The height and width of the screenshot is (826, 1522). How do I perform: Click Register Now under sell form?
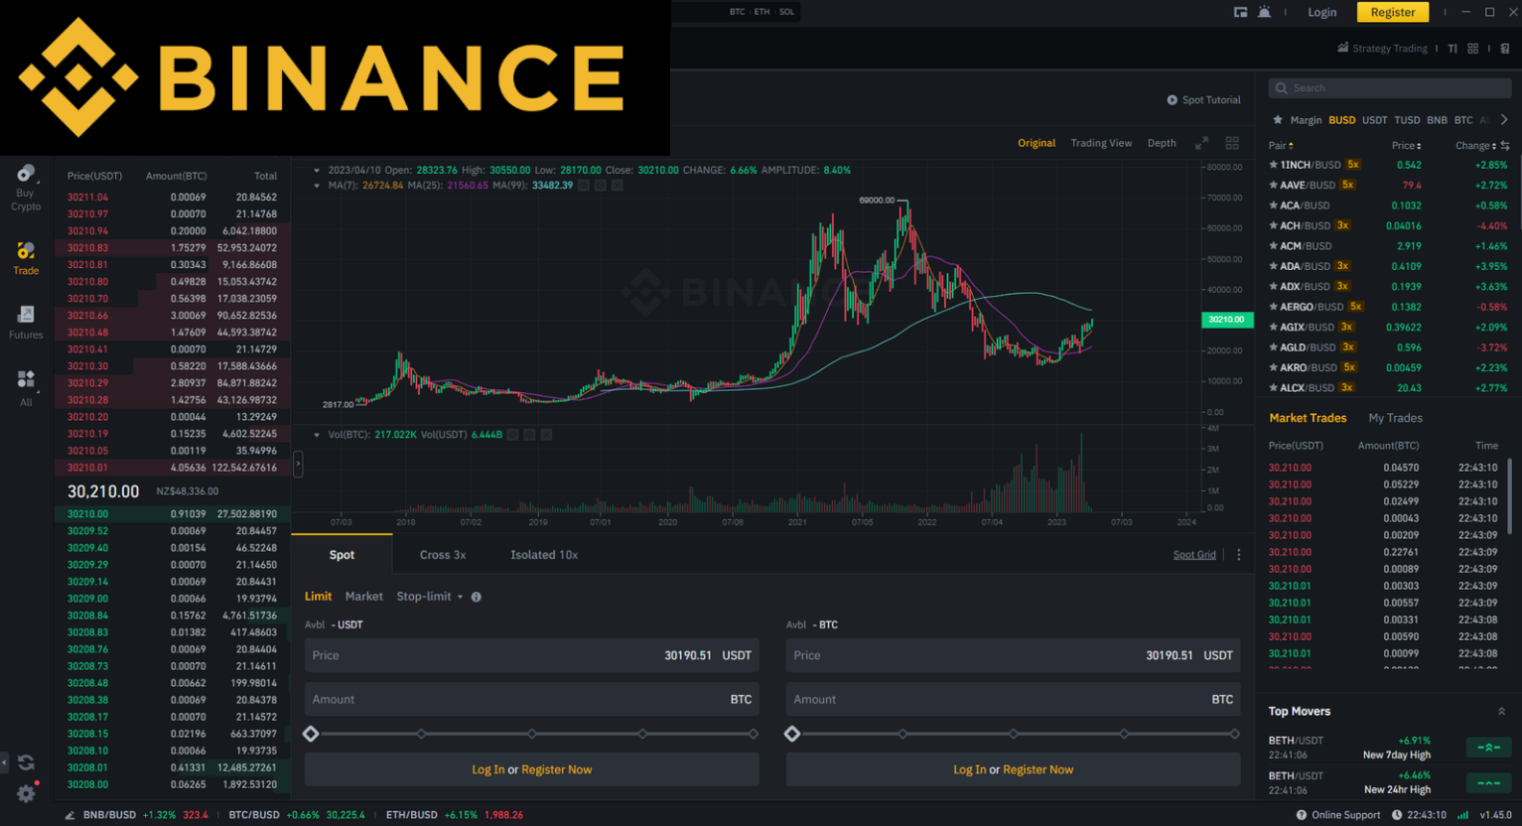coord(1038,769)
